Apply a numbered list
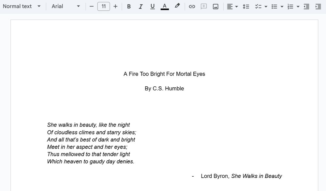Viewport: 326px width, 191px height. click(290, 7)
